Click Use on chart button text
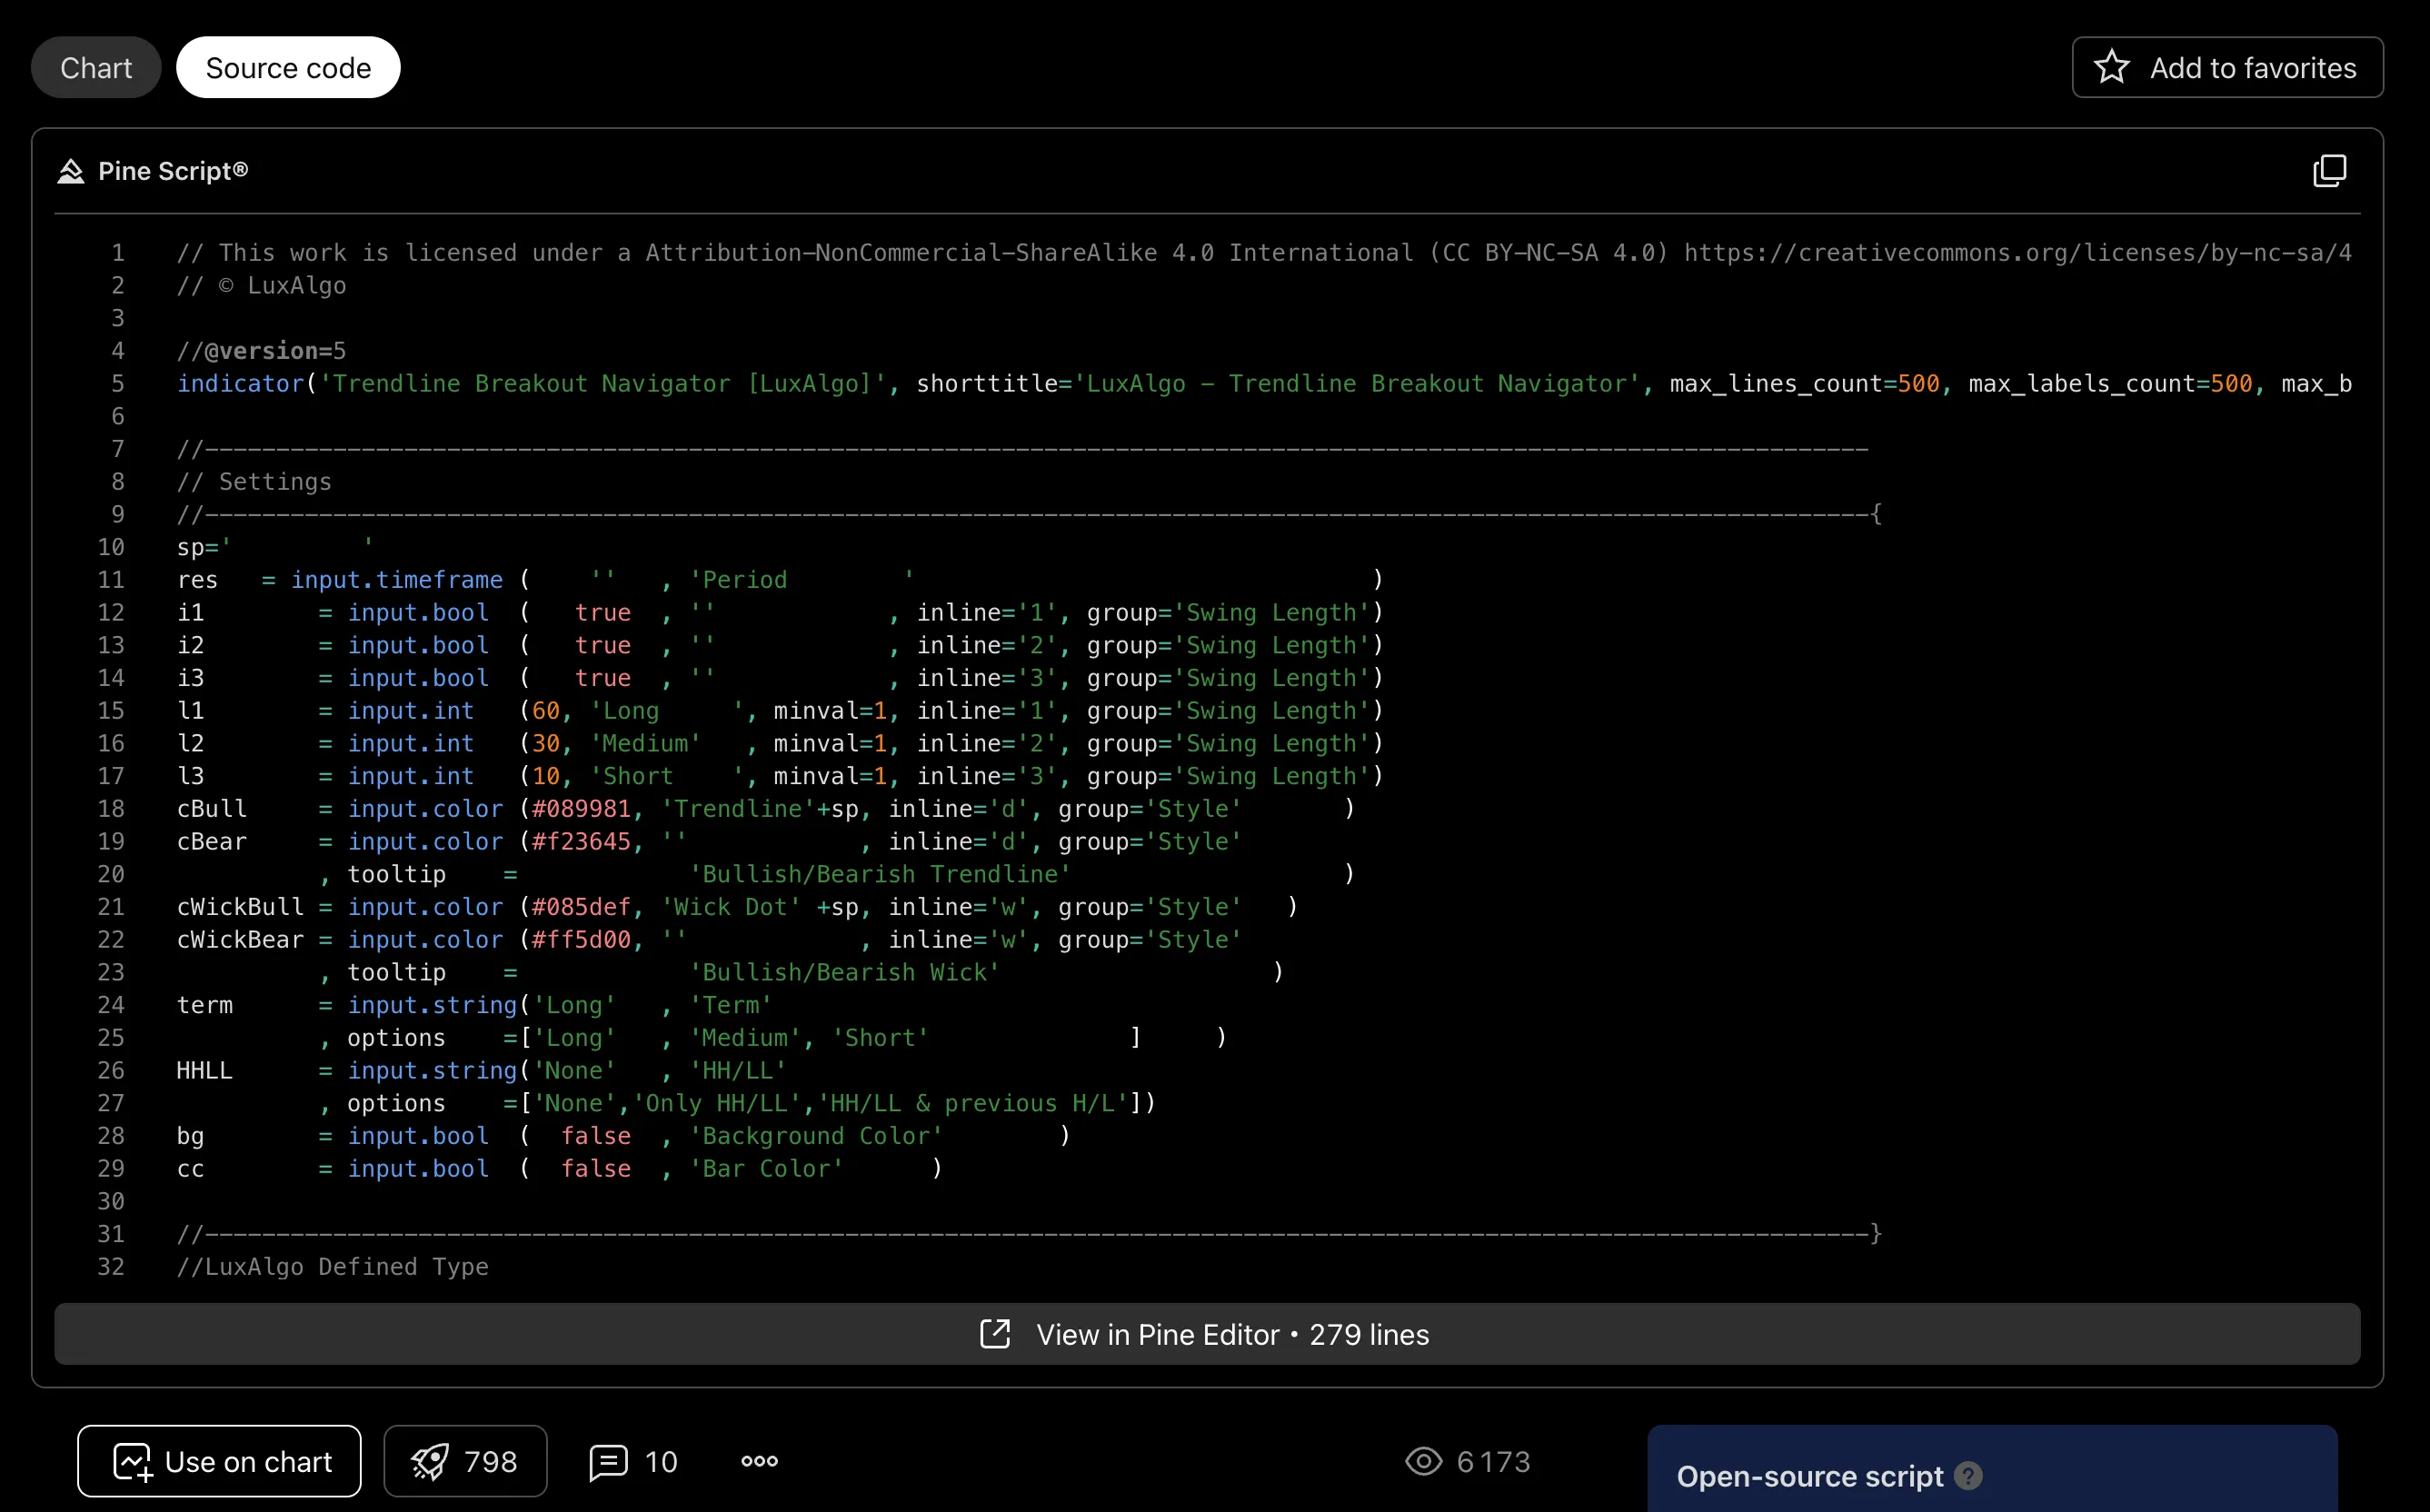This screenshot has width=2430, height=1512. pyautogui.click(x=248, y=1461)
